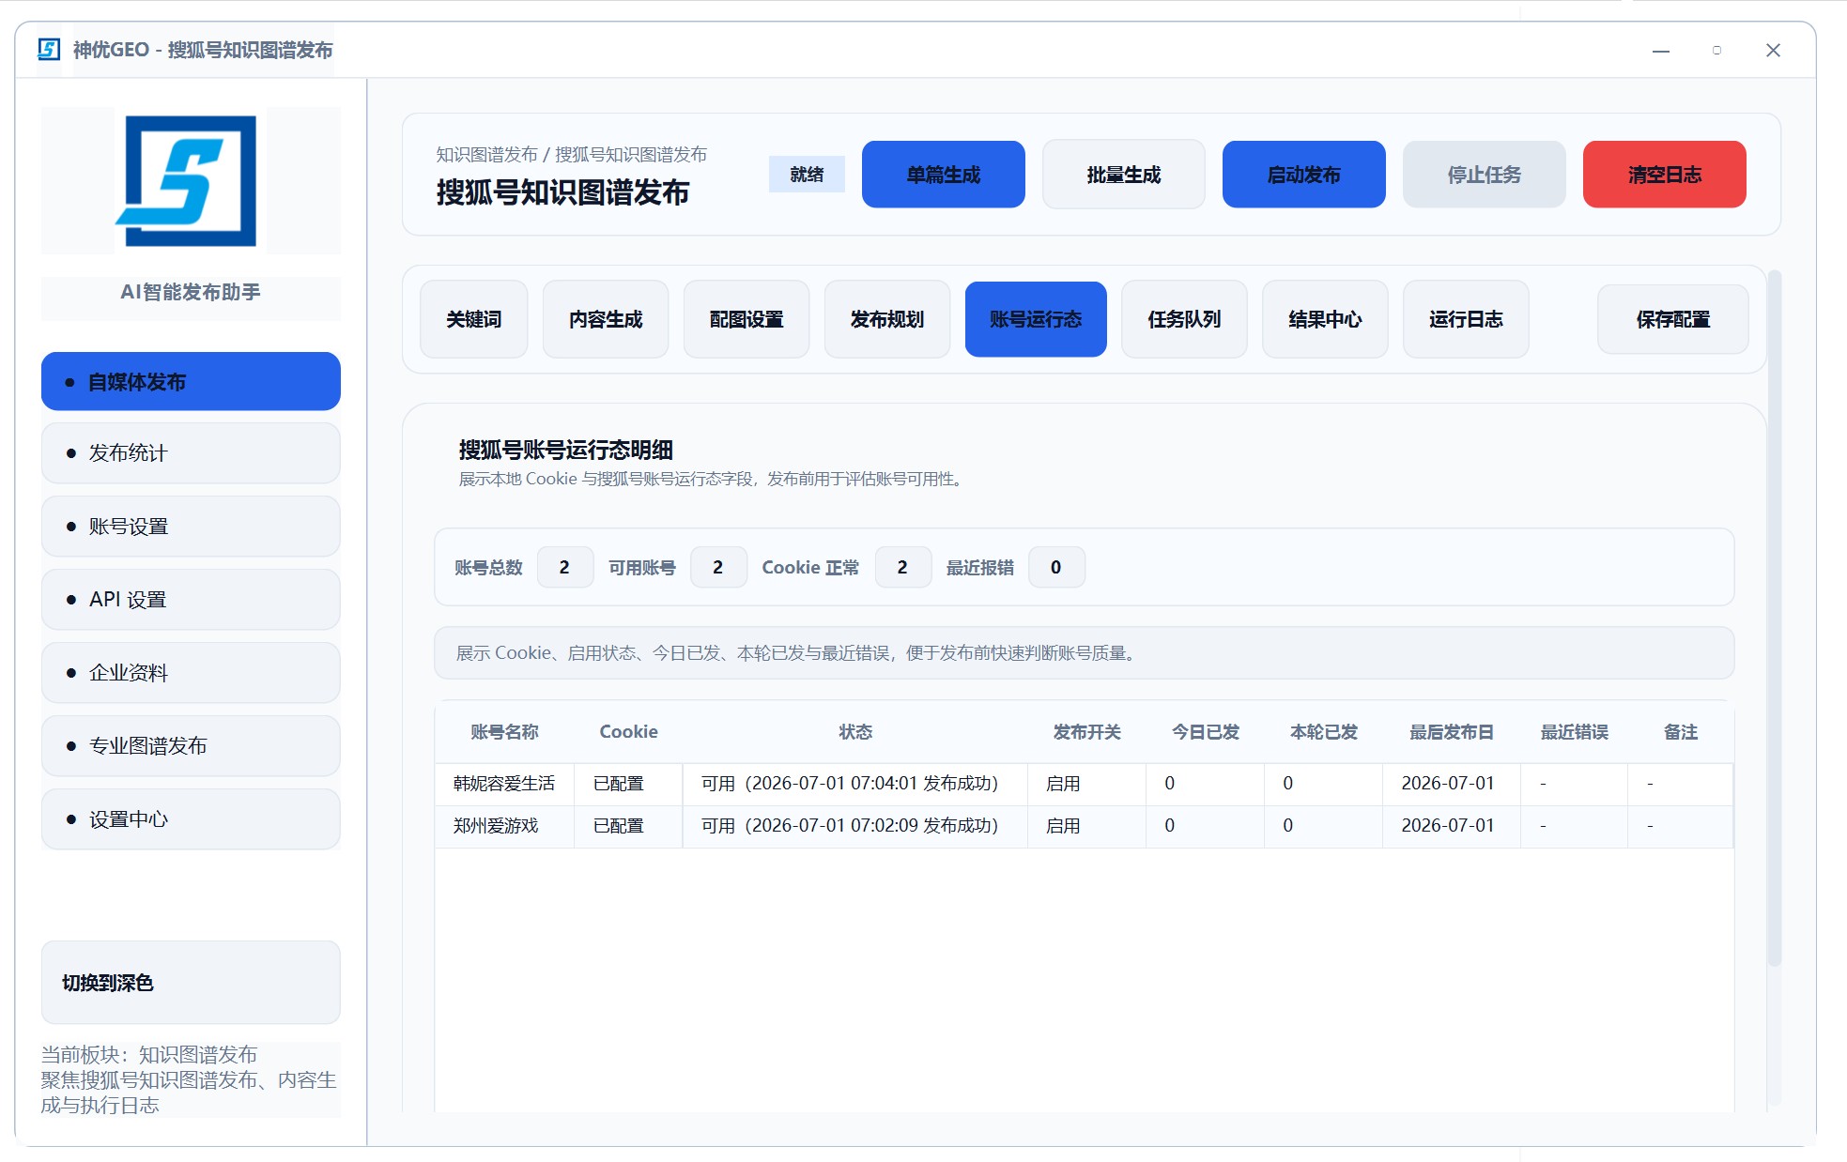The width and height of the screenshot is (1847, 1162).
Task: Click 已配置 cell in 韩妮容爱生活 row
Action: point(628,784)
